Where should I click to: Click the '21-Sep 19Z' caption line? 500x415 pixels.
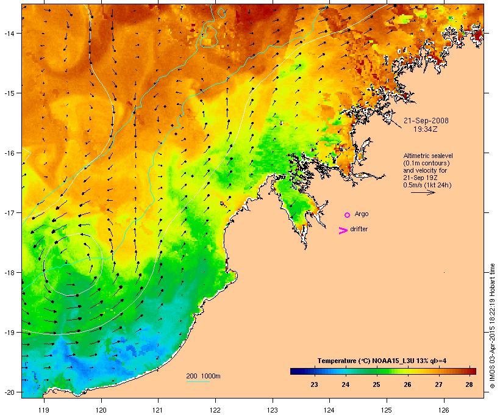[x=420, y=178]
